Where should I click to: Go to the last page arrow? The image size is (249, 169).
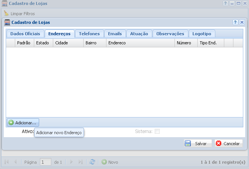click(x=80, y=162)
